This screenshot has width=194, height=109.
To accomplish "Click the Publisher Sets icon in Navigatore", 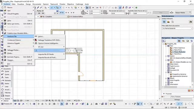I will click(x=192, y=41).
